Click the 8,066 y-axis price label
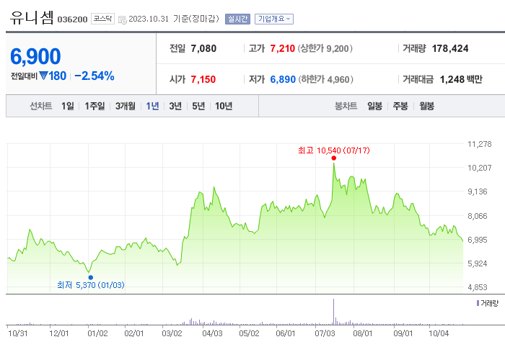Image resolution: width=505 pixels, height=347 pixels. [x=478, y=216]
